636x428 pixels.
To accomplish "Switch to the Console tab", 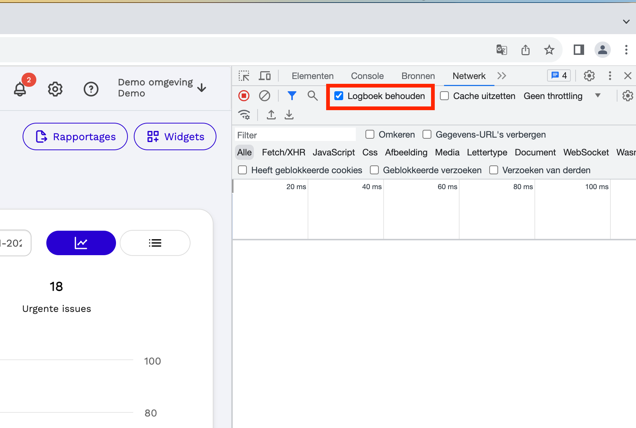I will tap(367, 76).
